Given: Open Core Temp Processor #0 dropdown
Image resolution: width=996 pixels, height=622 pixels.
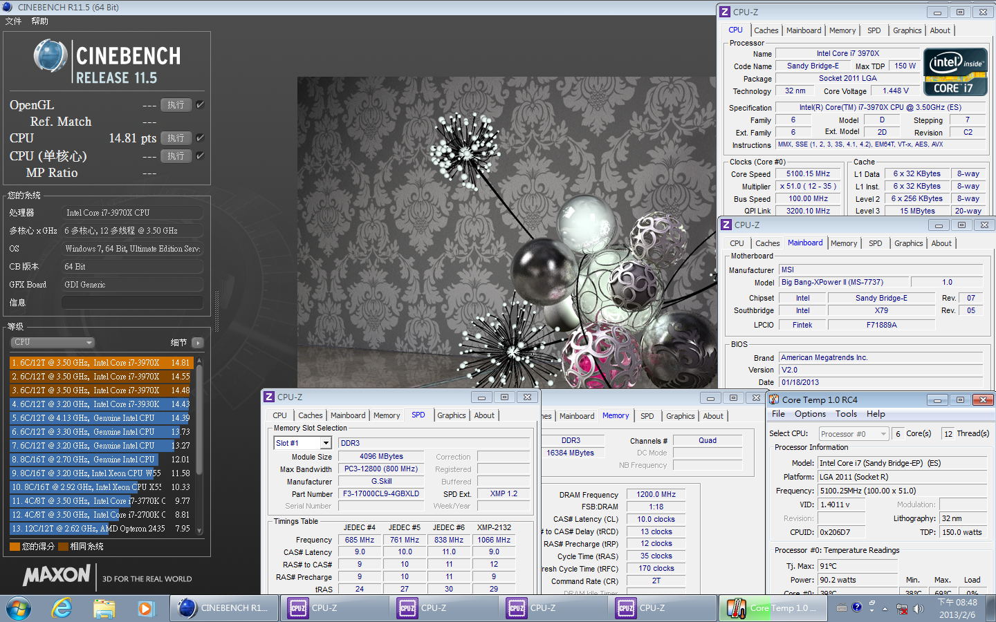Looking at the screenshot, I should [x=854, y=434].
